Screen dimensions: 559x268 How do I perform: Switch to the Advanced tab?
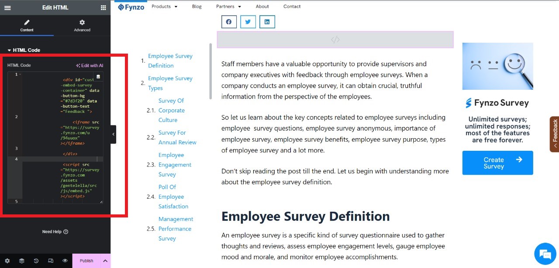click(82, 25)
